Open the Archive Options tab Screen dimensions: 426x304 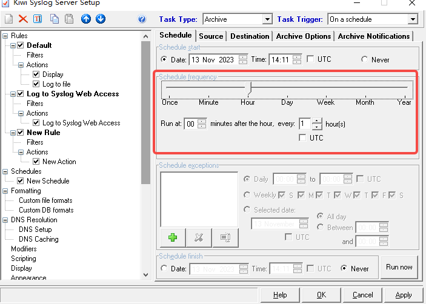tap(304, 36)
